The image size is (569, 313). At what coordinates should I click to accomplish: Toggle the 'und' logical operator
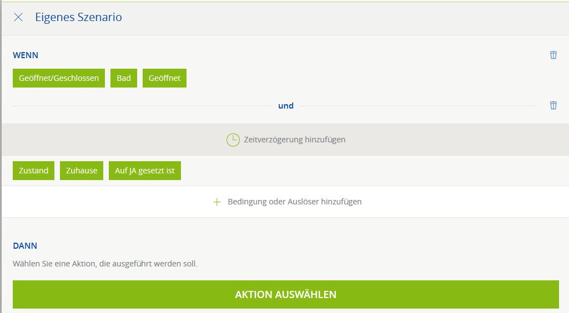(x=285, y=105)
